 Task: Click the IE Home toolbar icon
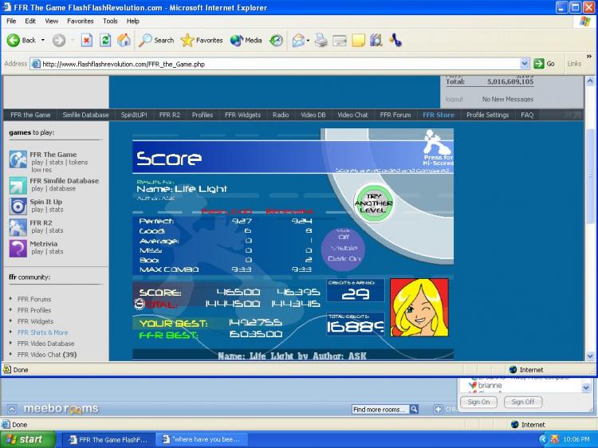[124, 40]
